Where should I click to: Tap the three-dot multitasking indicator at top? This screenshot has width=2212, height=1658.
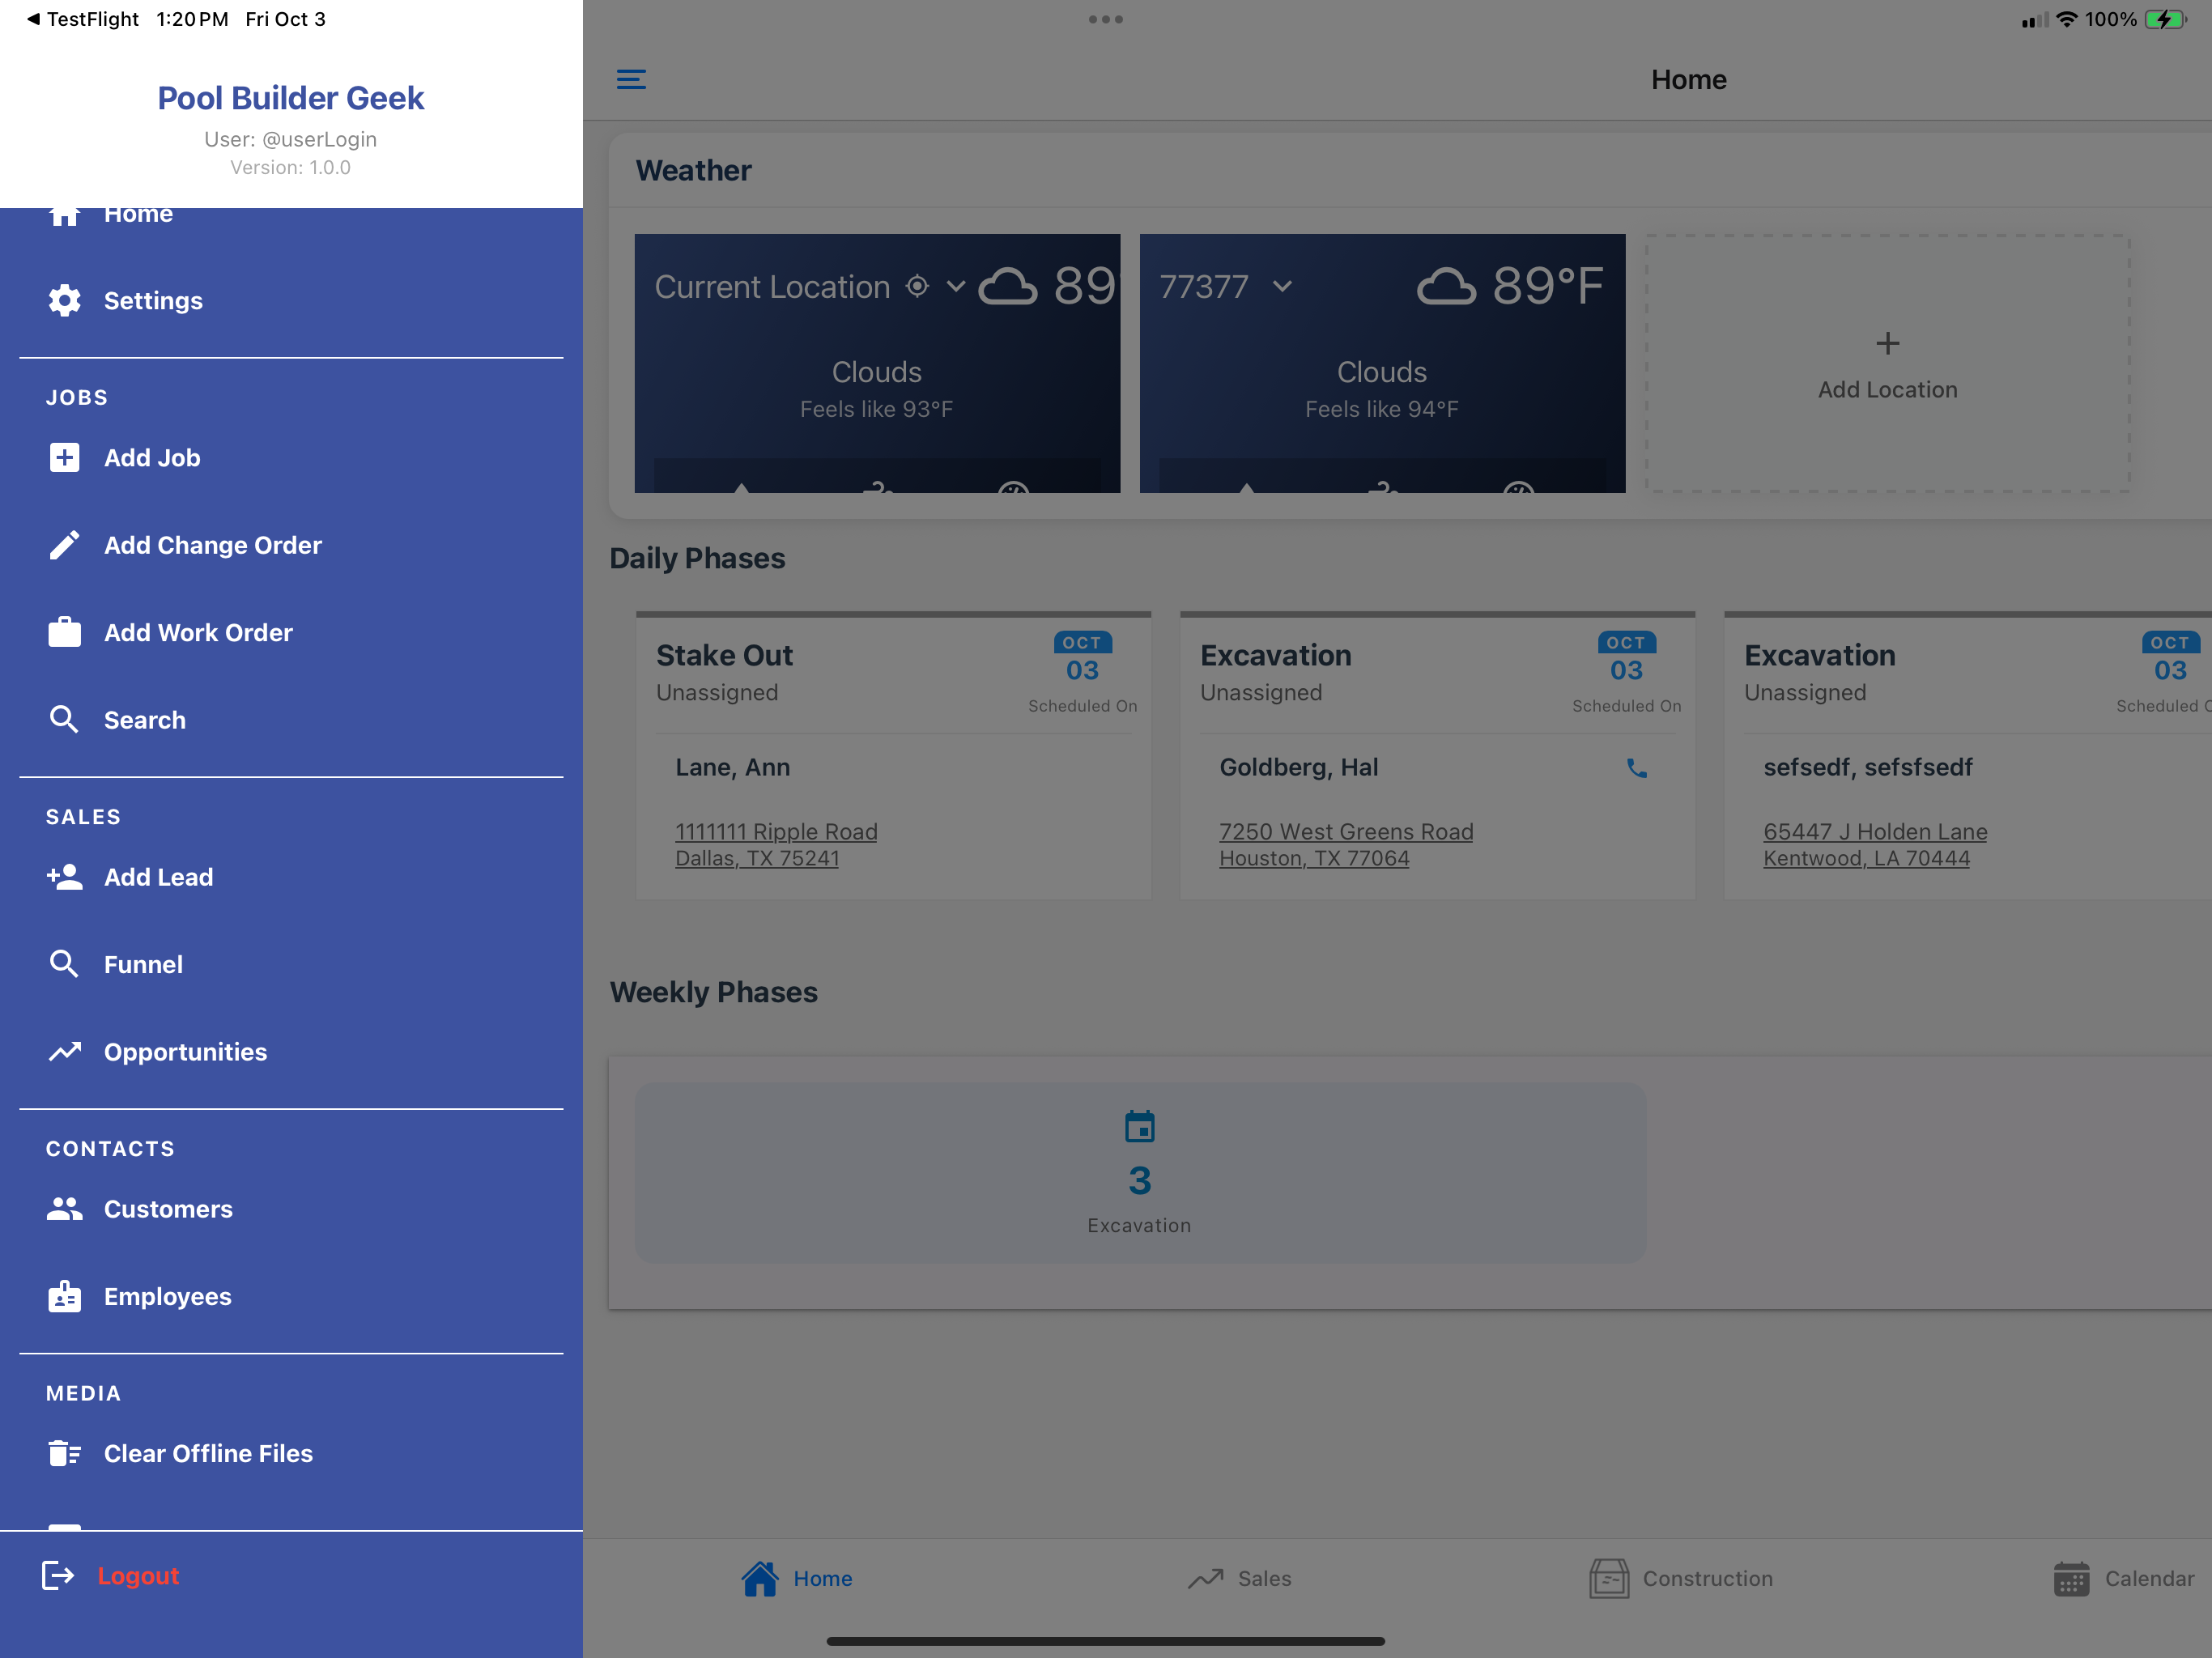(1106, 19)
